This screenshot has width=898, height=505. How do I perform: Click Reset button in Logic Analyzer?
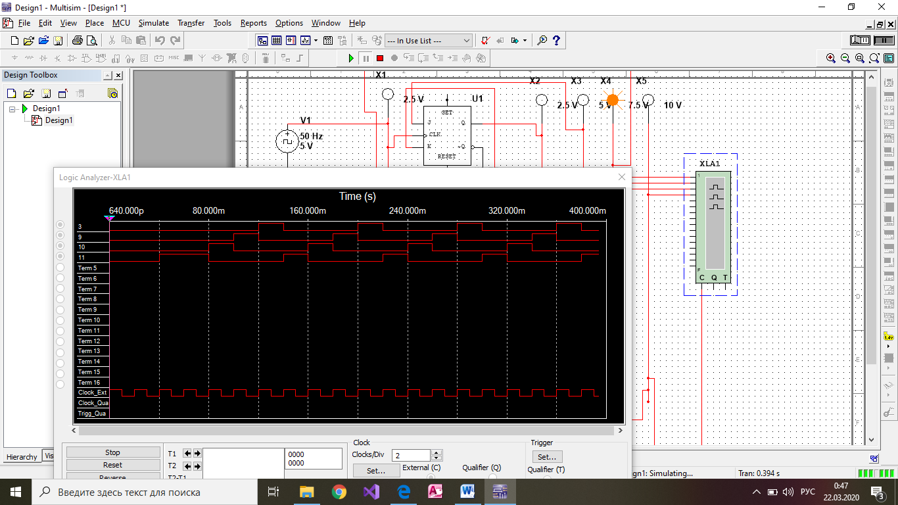click(x=113, y=465)
